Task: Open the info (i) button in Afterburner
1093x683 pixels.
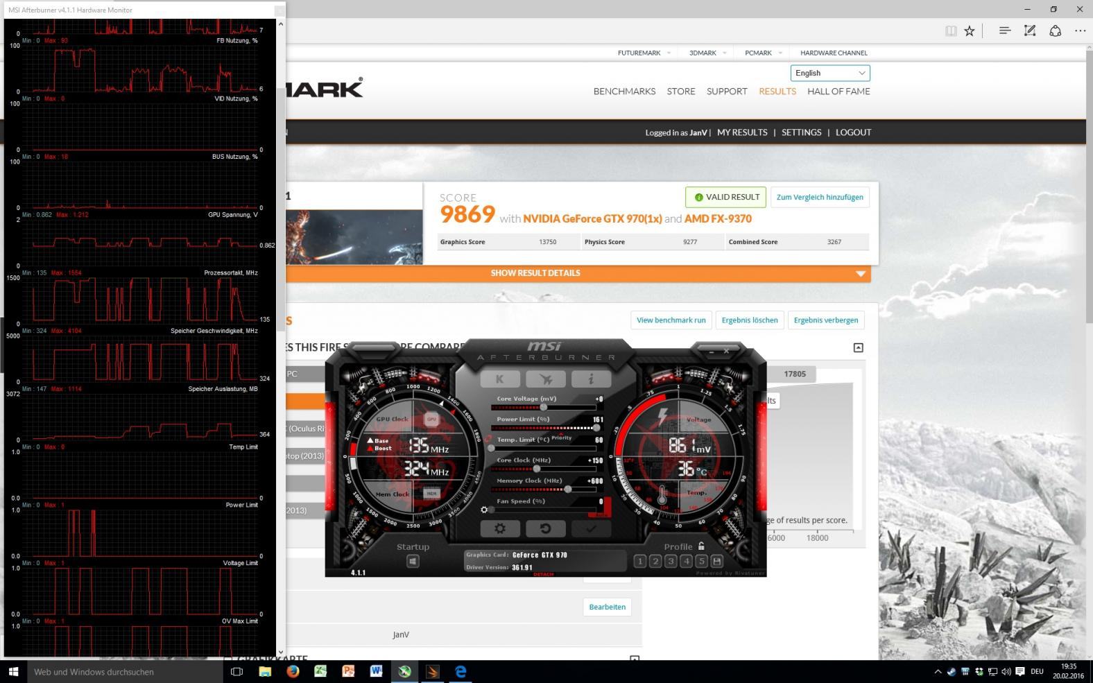Action: 591,379
